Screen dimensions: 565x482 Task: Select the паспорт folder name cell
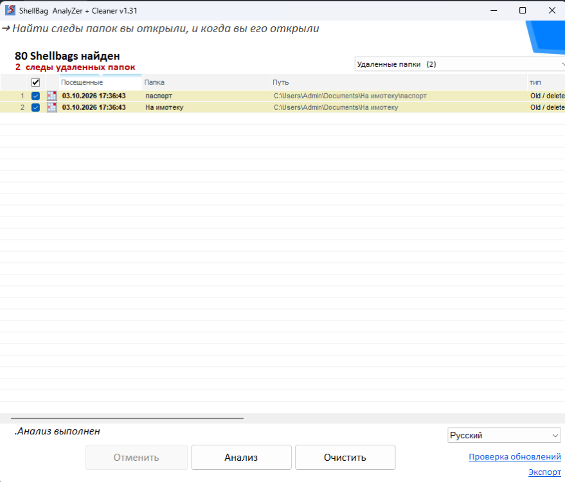click(x=159, y=96)
